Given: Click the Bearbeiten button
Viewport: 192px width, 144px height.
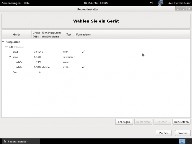Looking at the screenshot, I should point(143,122).
